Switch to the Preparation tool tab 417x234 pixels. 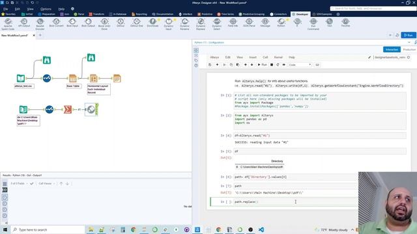[46, 14]
